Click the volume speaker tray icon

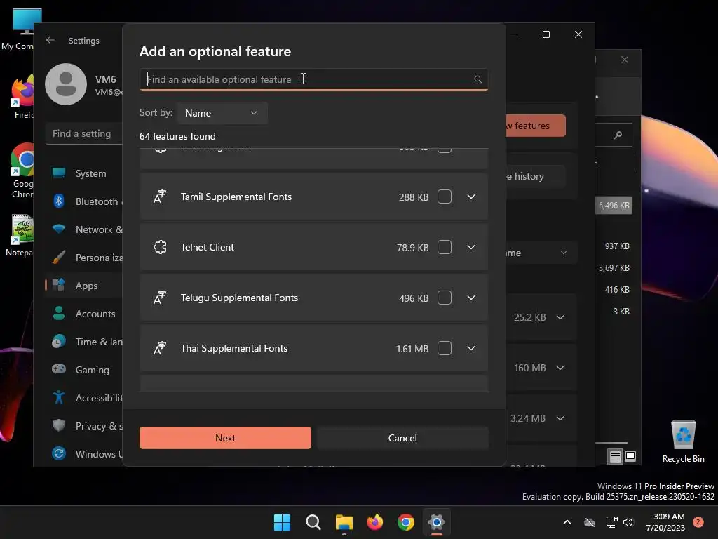(x=628, y=522)
